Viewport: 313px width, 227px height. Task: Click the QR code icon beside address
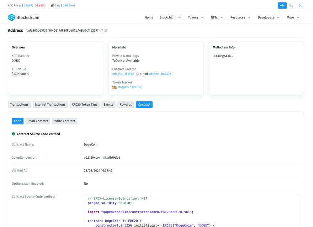tap(106, 31)
